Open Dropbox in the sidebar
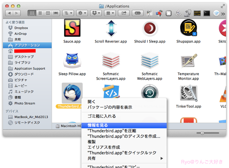 [27, 28]
